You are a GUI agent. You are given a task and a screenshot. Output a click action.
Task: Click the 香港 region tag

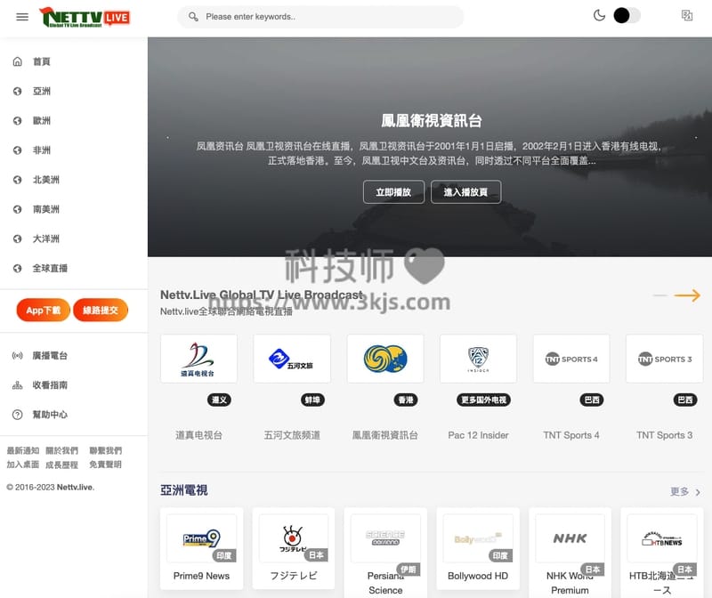406,400
